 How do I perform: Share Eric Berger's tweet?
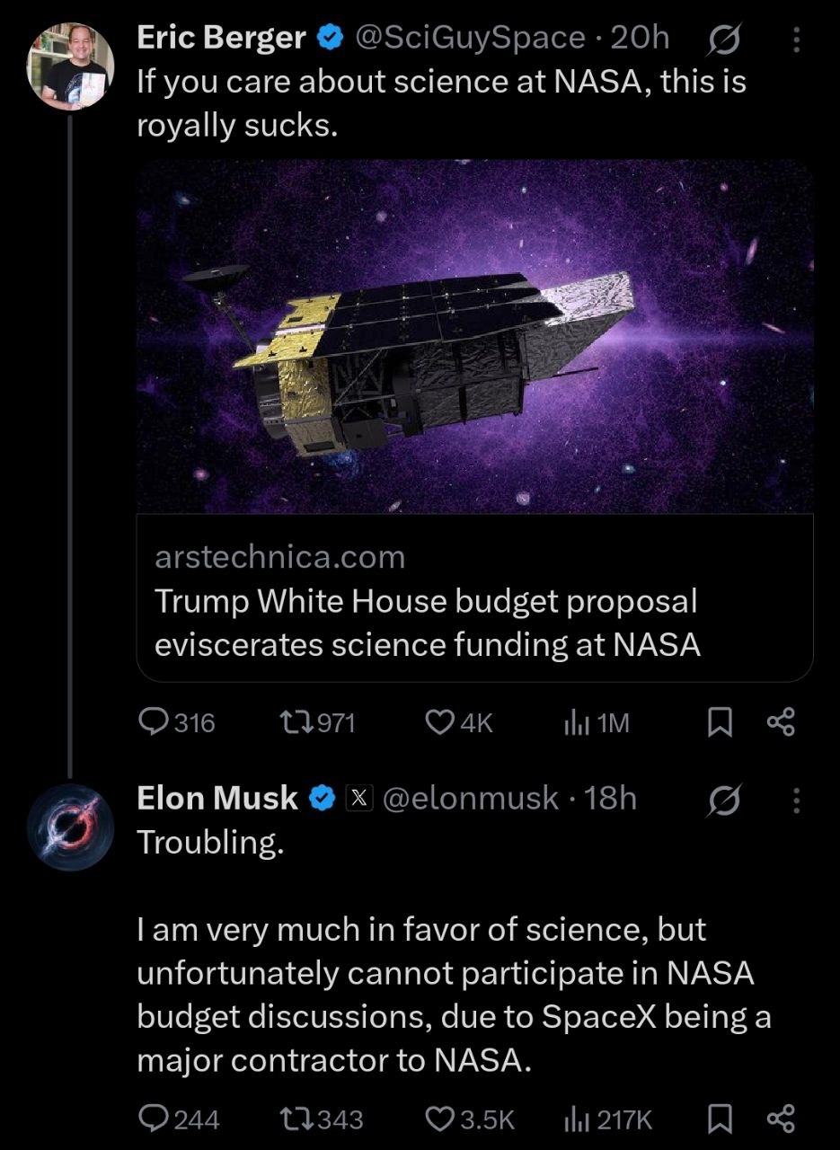coord(781,722)
